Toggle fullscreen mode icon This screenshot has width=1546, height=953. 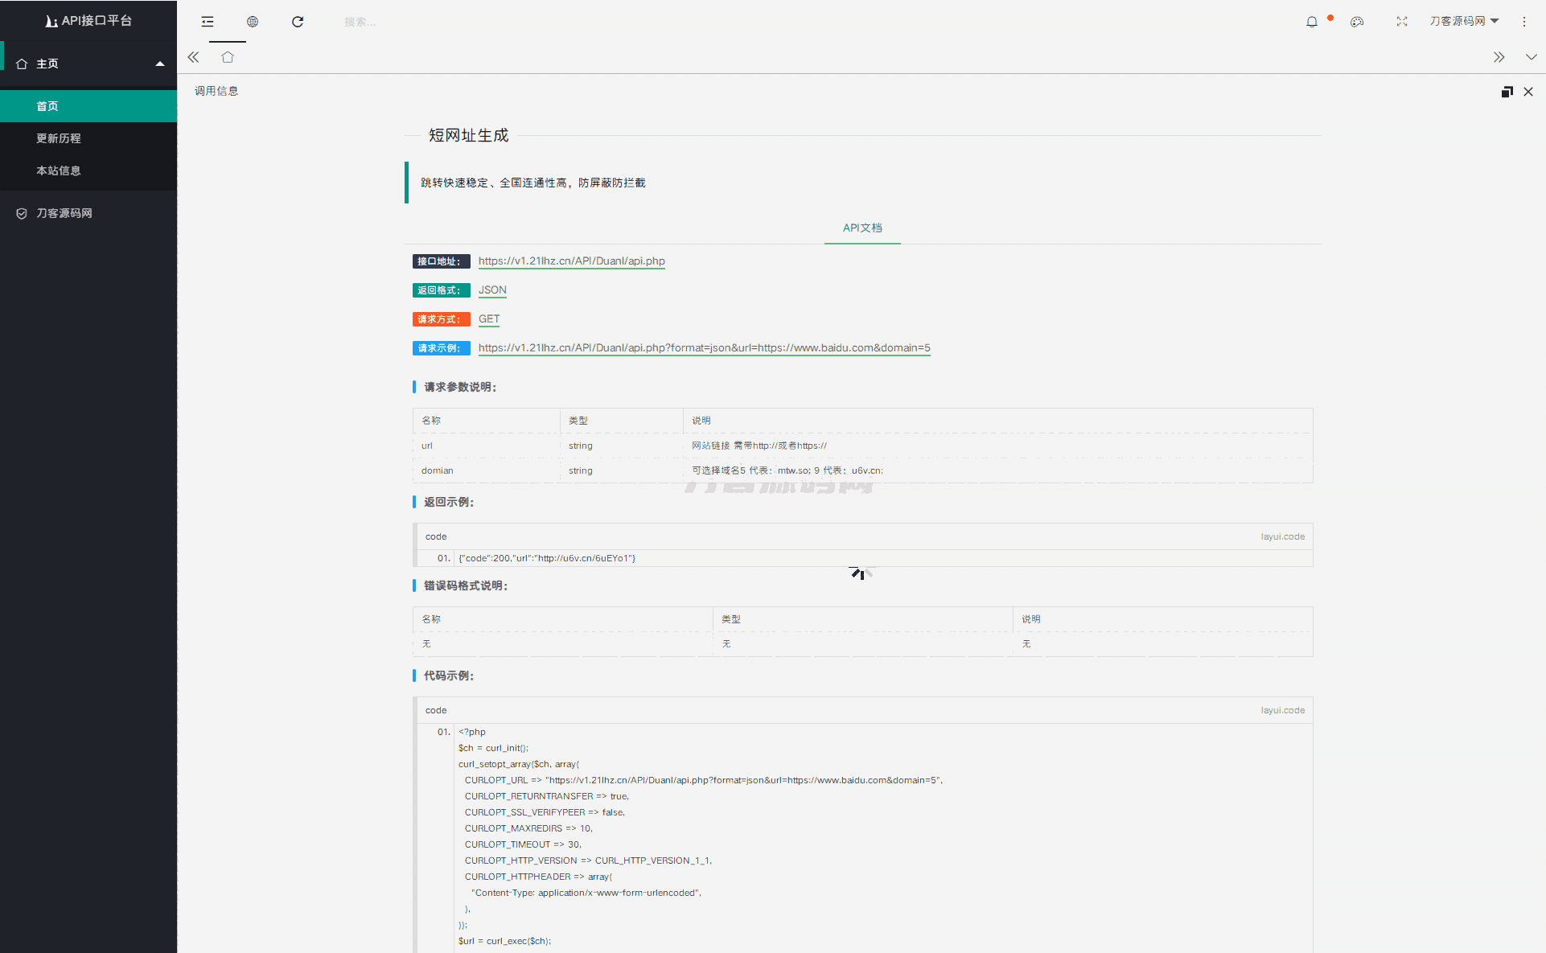coord(1402,22)
